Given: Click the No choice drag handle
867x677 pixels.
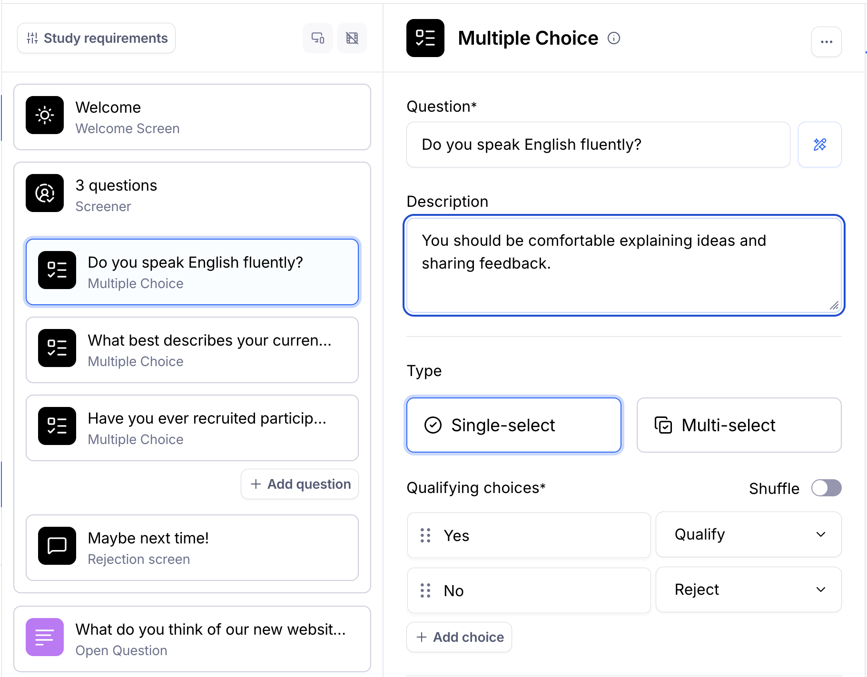Looking at the screenshot, I should coord(425,590).
